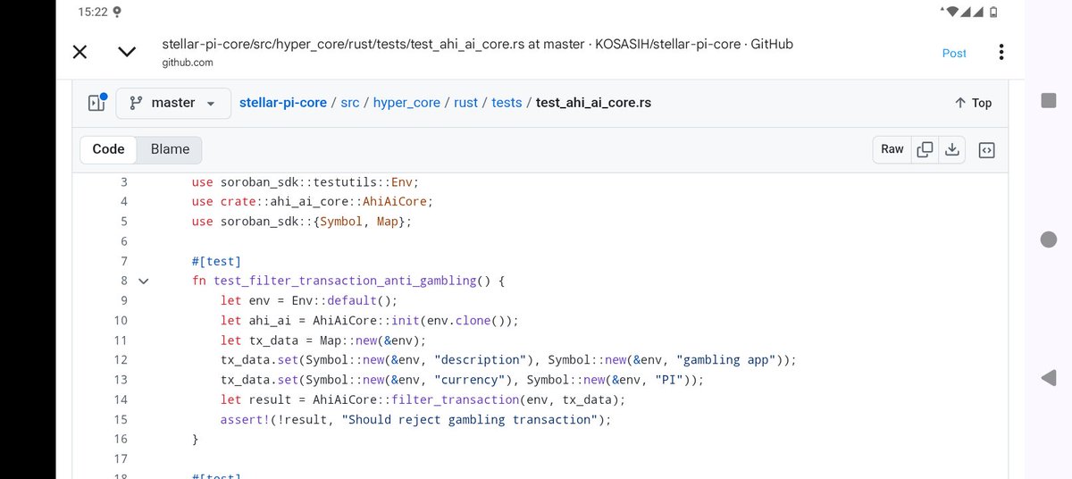This screenshot has width=1072, height=479.
Task: Download the raw file icon
Action: [952, 149]
